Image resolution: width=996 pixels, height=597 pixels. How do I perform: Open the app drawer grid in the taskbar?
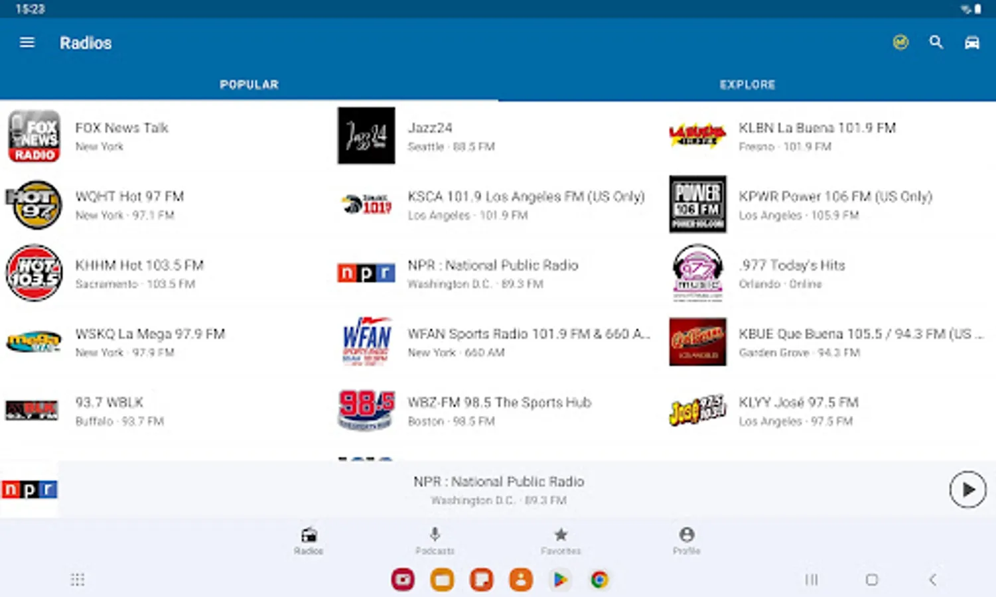pyautogui.click(x=78, y=580)
